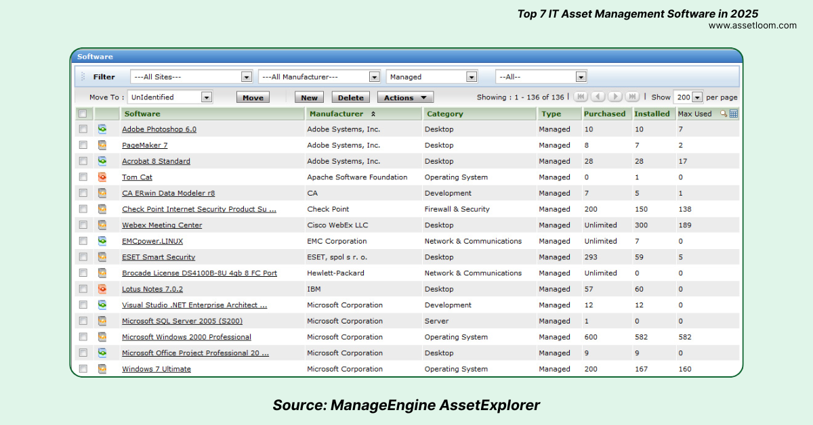Screen dimensions: 813x425
Task: Click the Lotus Notes 7.0.2 row icon
Action: [x=102, y=289]
